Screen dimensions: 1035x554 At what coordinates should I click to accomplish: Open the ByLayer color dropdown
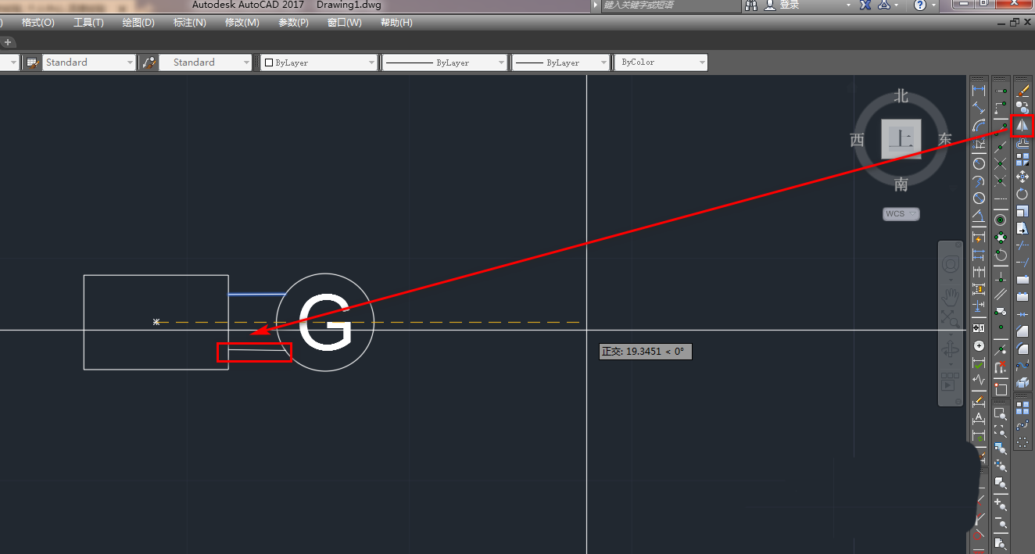pos(319,63)
